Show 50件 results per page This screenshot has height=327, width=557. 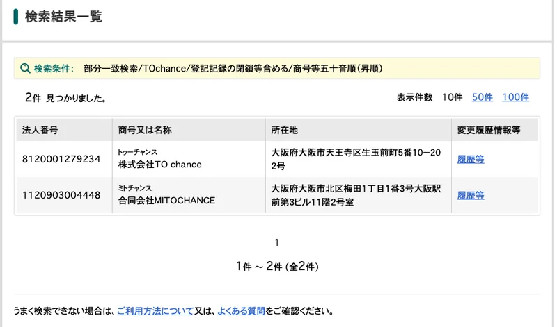(482, 97)
